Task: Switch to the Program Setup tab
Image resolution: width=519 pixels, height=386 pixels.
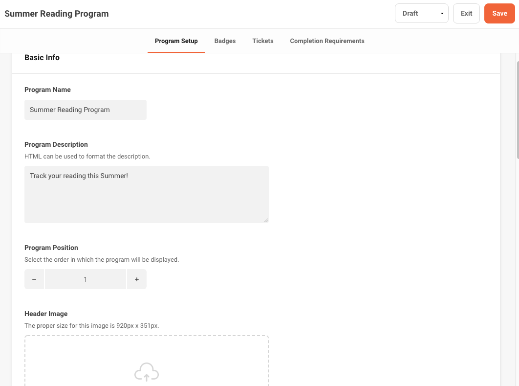Action: coord(176,41)
